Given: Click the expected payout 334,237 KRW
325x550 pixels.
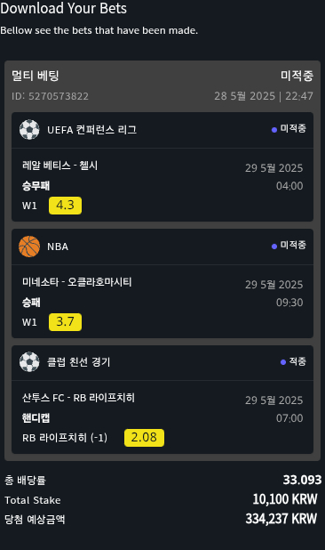Looking at the screenshot, I should click(281, 519).
